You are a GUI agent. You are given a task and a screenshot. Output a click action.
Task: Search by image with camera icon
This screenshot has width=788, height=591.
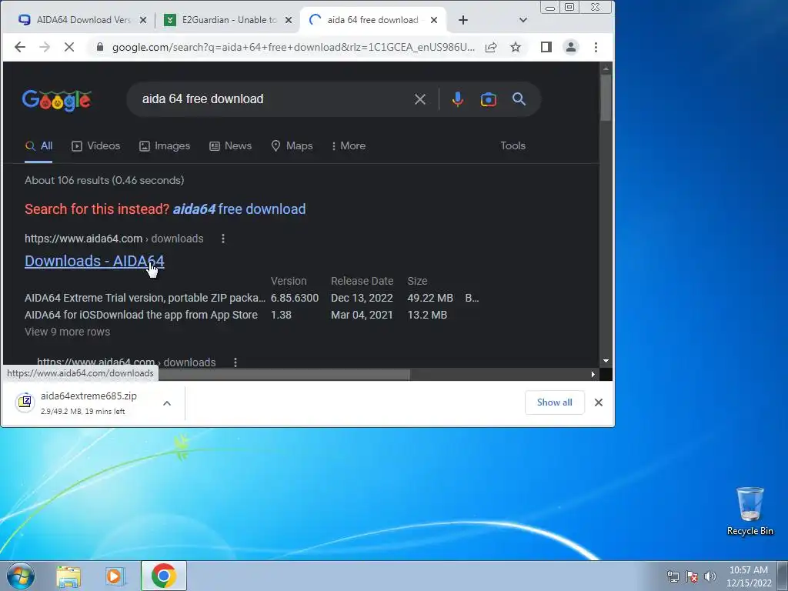pos(489,99)
